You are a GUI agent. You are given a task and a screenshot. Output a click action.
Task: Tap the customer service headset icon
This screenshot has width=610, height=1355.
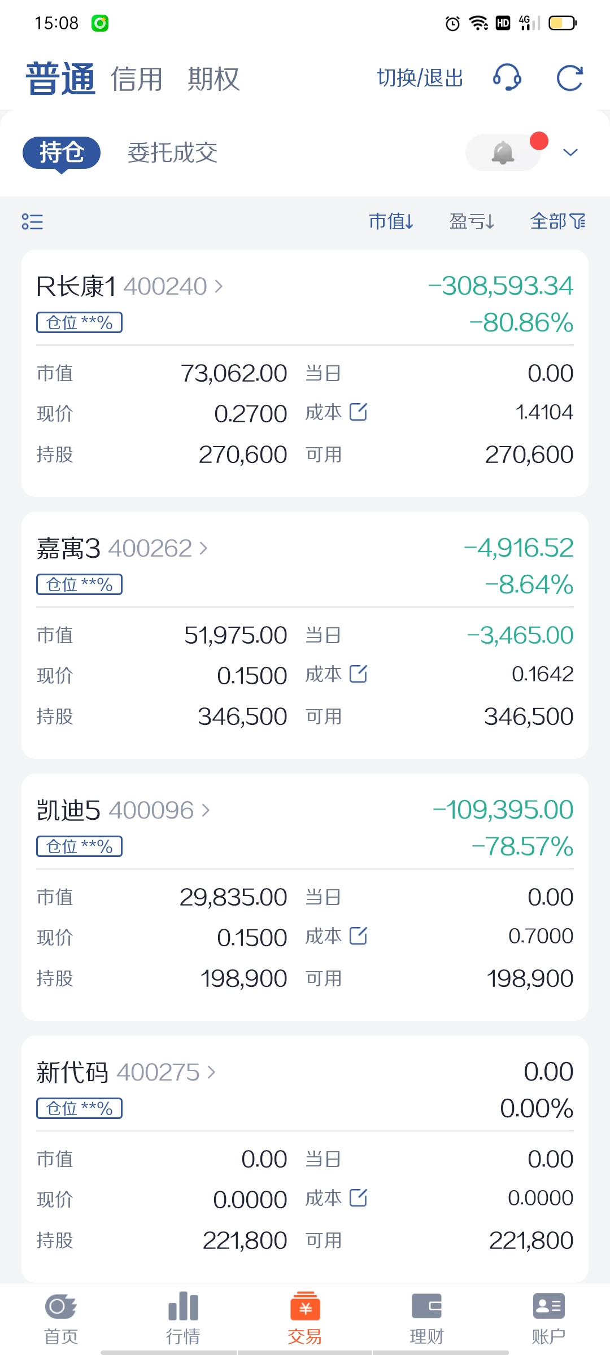tap(507, 77)
